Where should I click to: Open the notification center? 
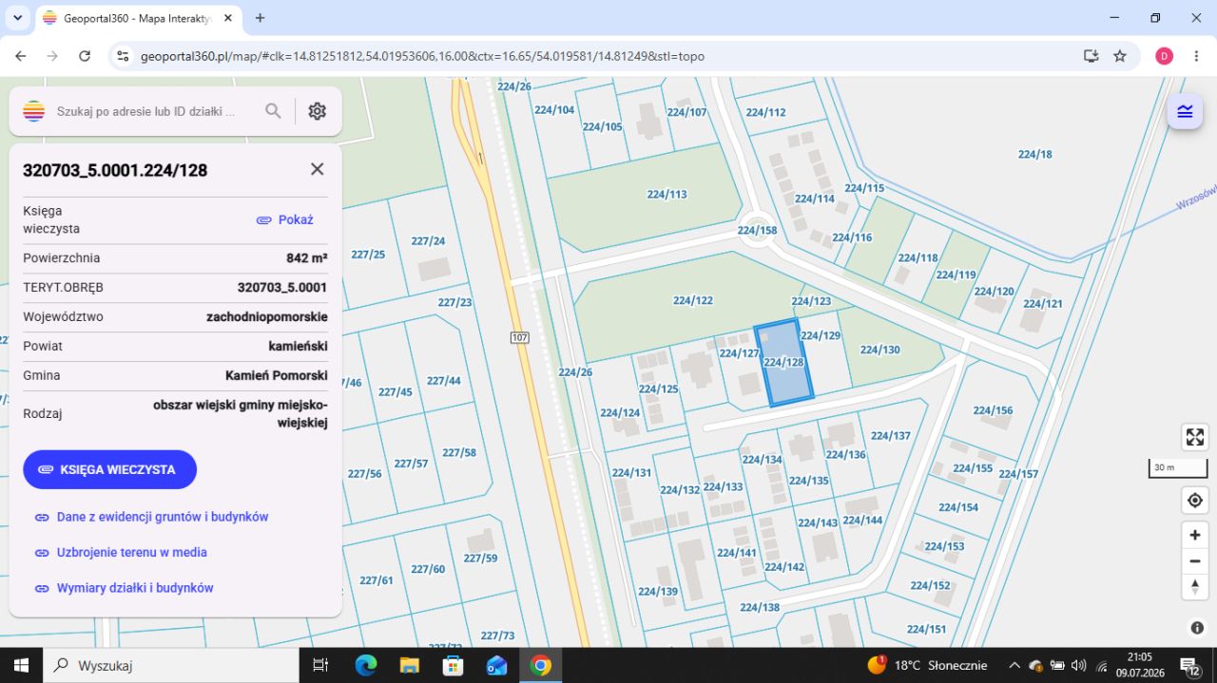1189,665
